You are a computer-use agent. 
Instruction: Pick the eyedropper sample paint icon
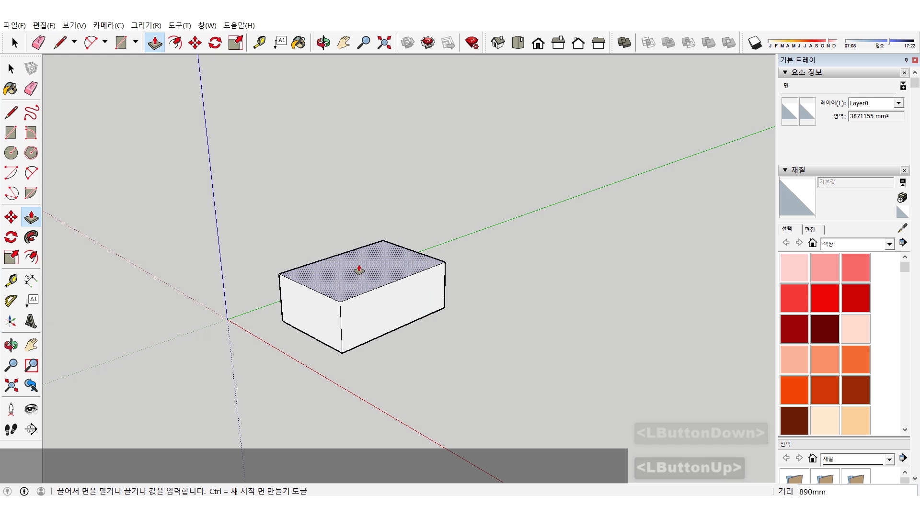point(902,228)
